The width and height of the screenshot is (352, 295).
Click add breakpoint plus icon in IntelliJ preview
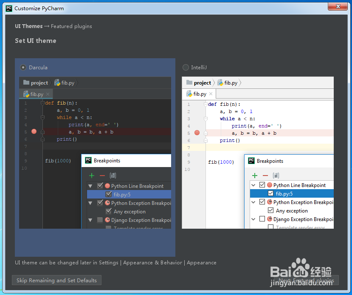click(x=255, y=176)
